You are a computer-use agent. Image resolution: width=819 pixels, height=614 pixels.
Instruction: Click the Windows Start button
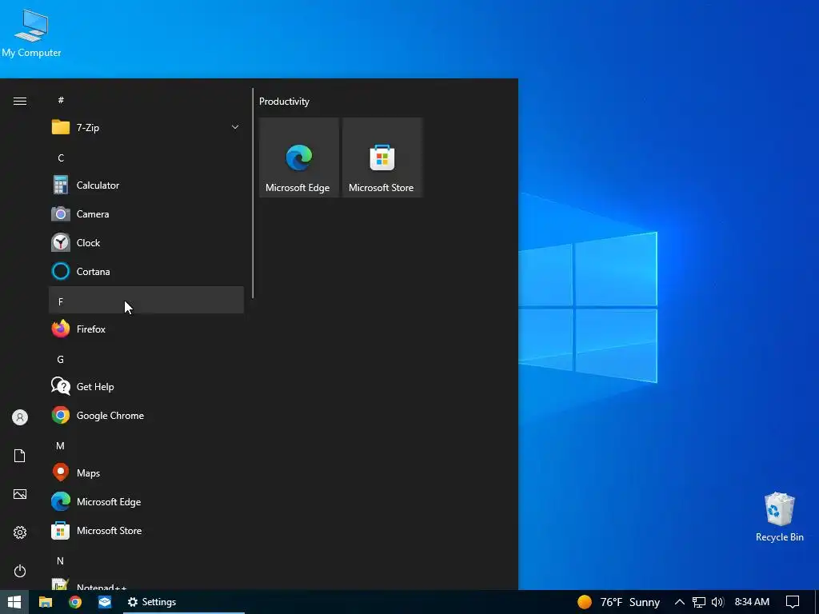pyautogui.click(x=14, y=602)
